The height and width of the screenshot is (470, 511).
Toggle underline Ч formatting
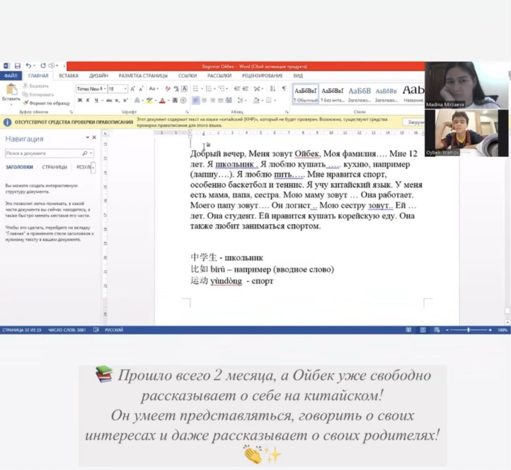pyautogui.click(x=96, y=100)
